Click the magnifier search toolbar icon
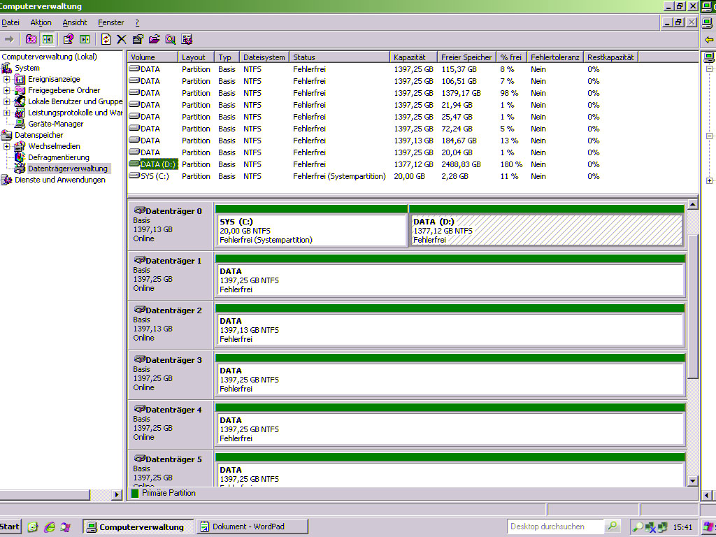 (x=170, y=39)
